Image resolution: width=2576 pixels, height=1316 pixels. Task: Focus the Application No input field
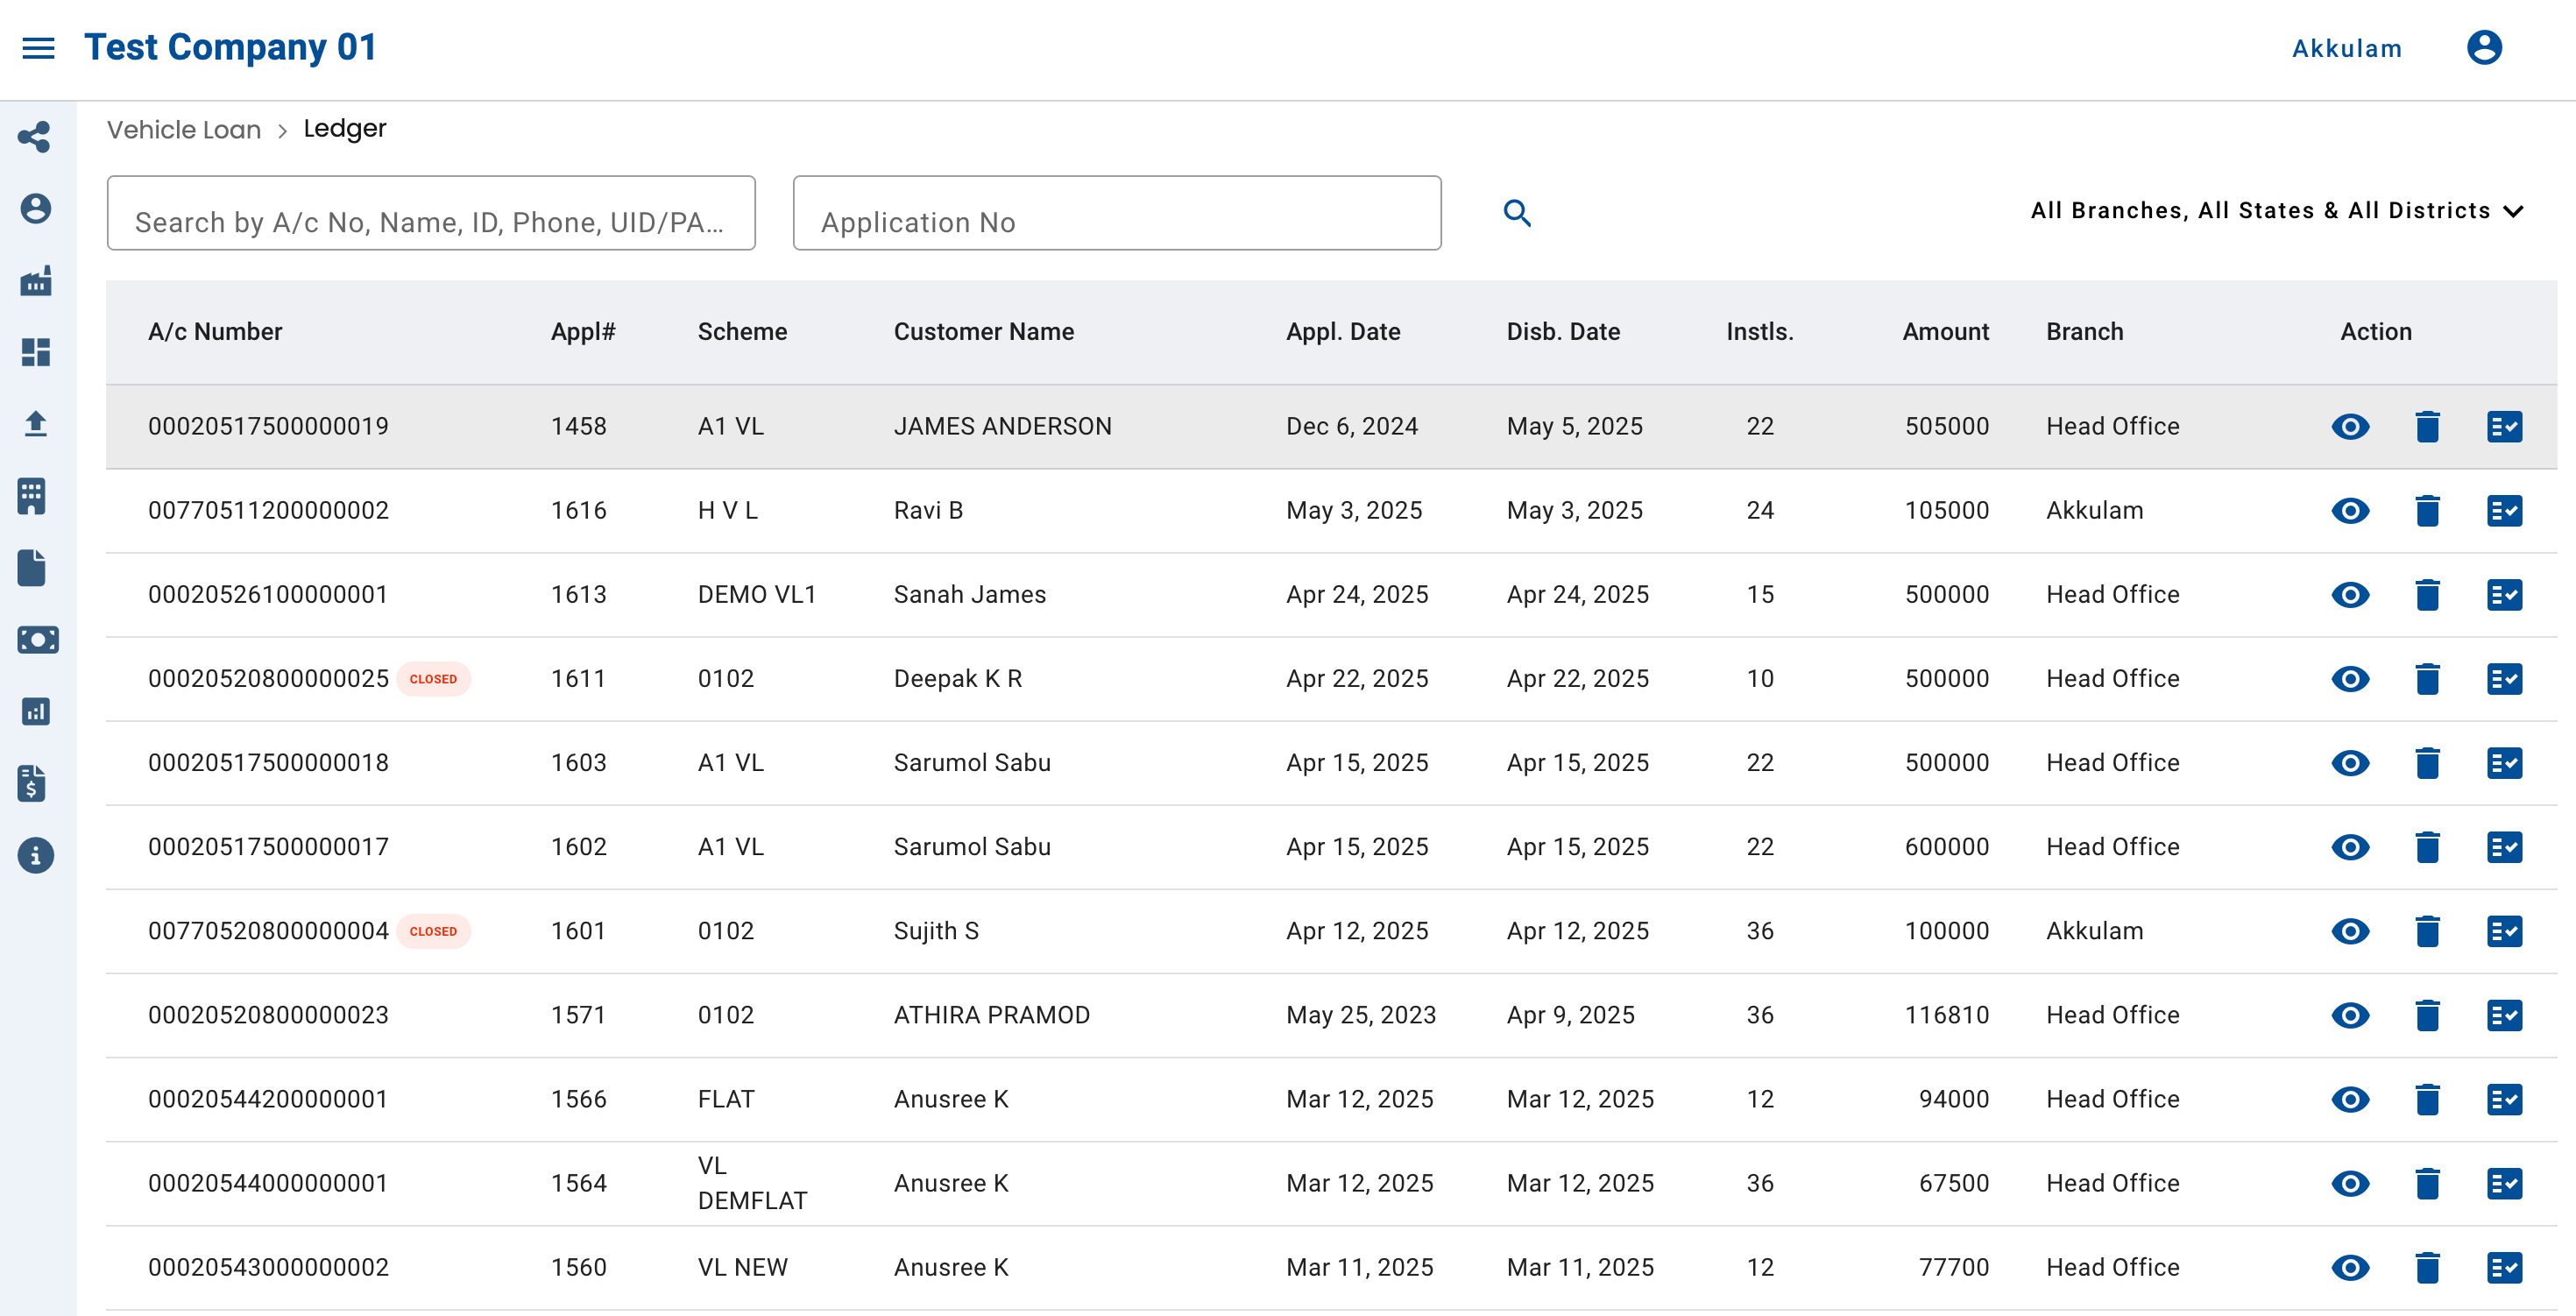[1116, 213]
